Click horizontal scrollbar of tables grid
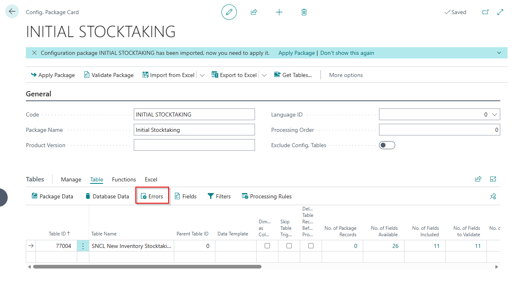This screenshot has height=283, width=514. 147,266
